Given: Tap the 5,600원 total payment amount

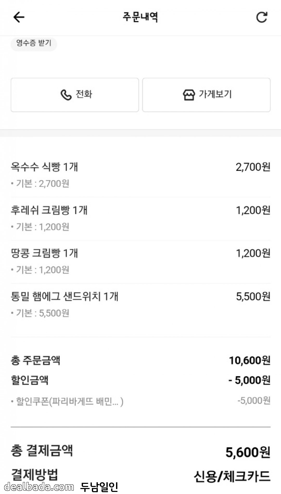Looking at the screenshot, I should tap(248, 452).
